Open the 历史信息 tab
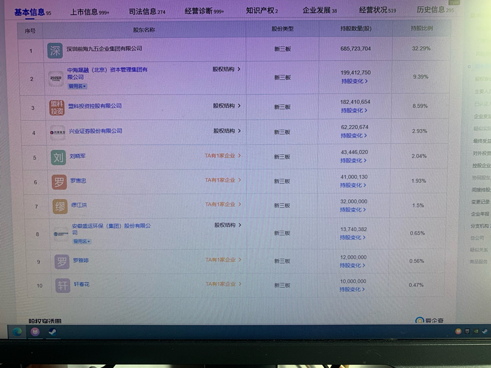Screen dimensions: 491x368 (435, 10)
